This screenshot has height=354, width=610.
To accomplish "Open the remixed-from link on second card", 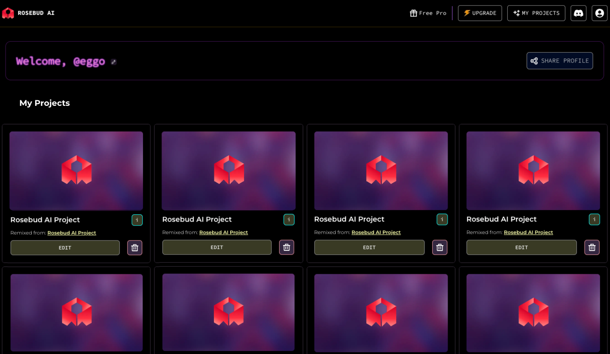I will 224,232.
